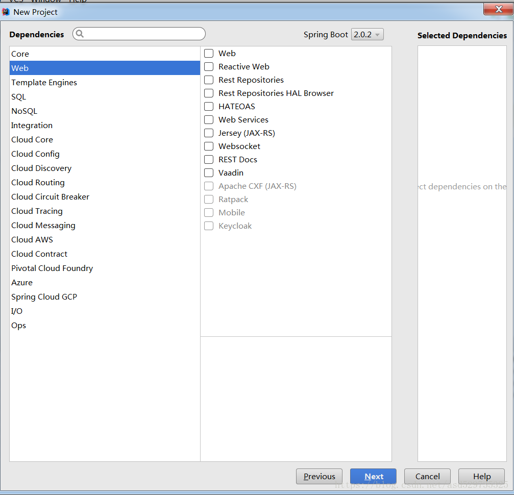This screenshot has width=514, height=495.
Task: Select the SQL category
Action: click(x=105, y=97)
